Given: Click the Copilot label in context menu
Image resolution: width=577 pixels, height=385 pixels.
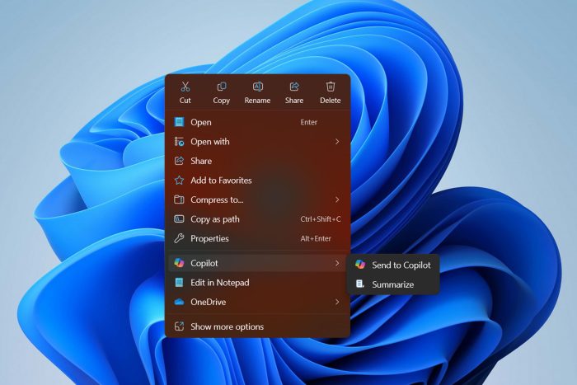Looking at the screenshot, I should pyautogui.click(x=204, y=263).
